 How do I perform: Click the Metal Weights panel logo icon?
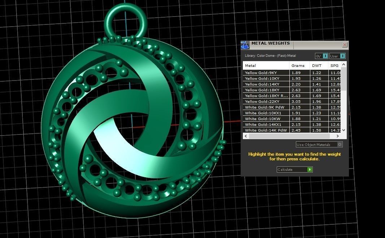(245, 45)
